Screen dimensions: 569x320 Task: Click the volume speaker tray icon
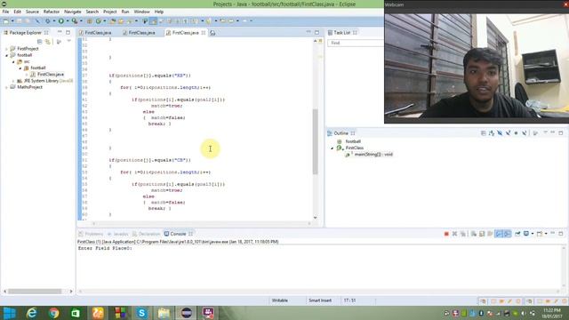tap(524, 313)
